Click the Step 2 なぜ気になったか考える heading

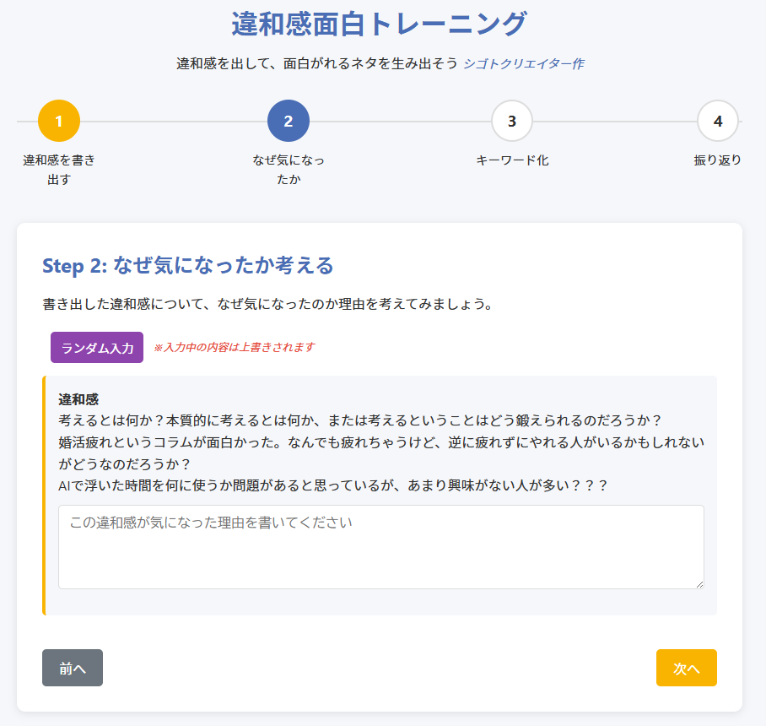[188, 266]
